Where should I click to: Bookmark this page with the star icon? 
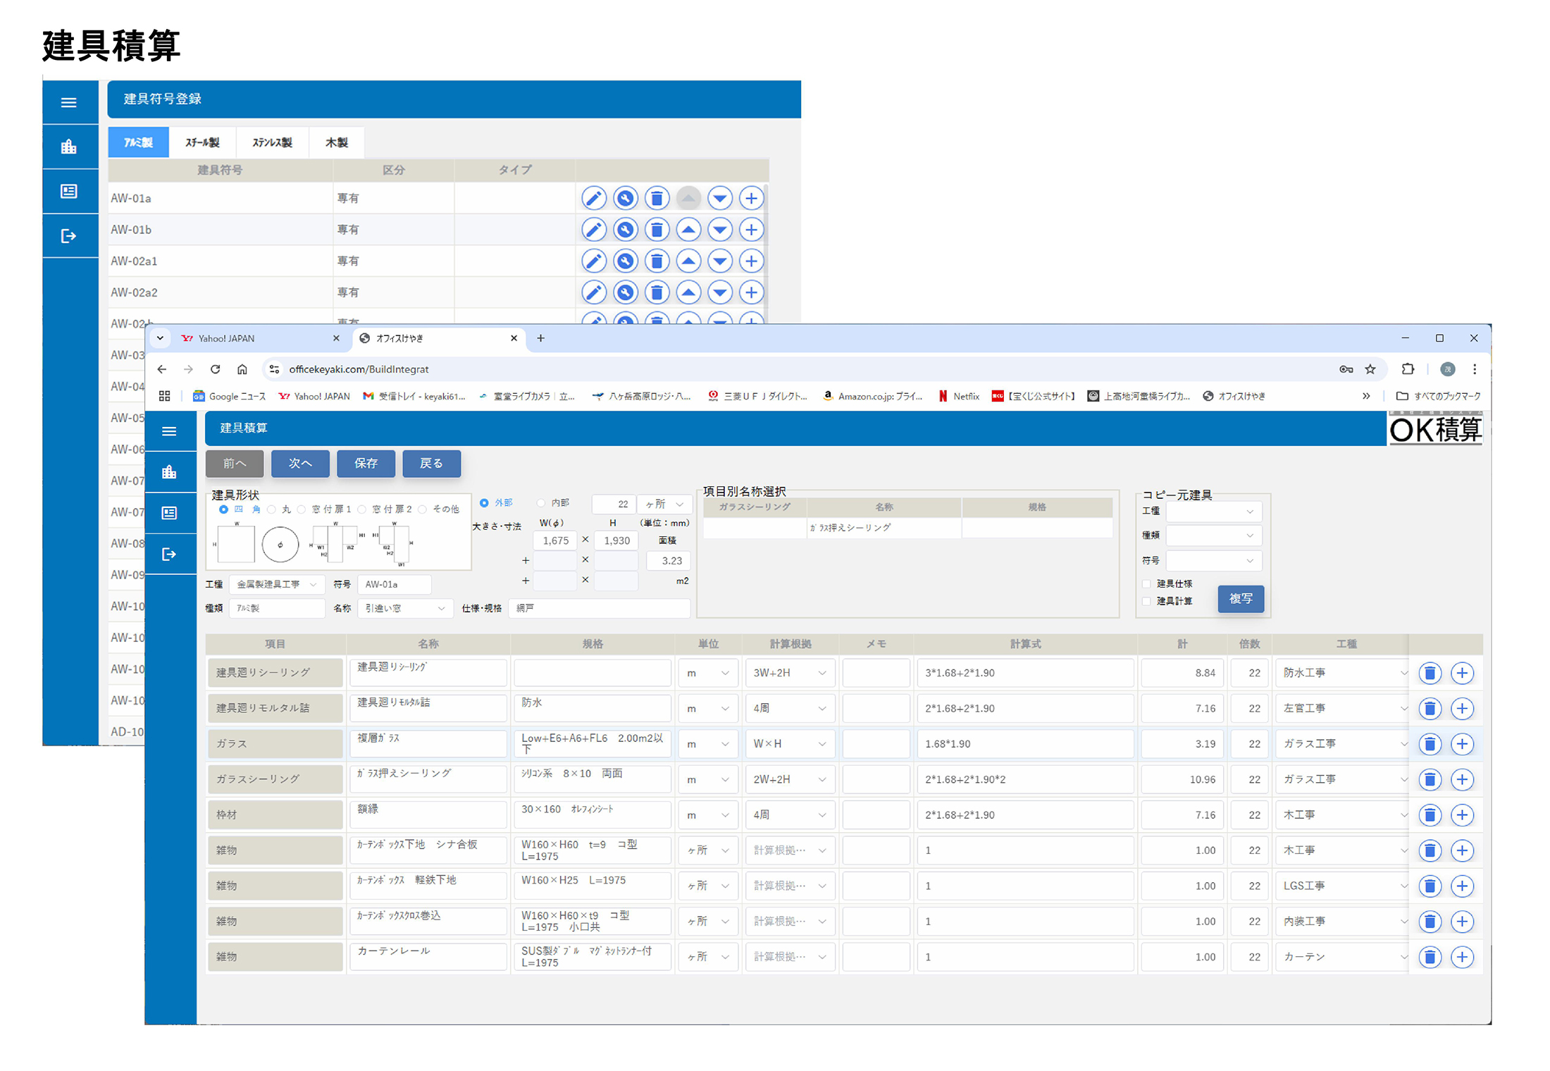(x=1370, y=369)
